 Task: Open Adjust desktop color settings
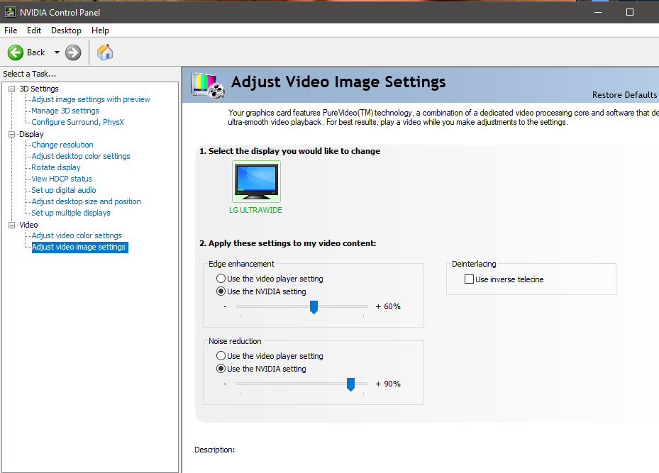81,156
